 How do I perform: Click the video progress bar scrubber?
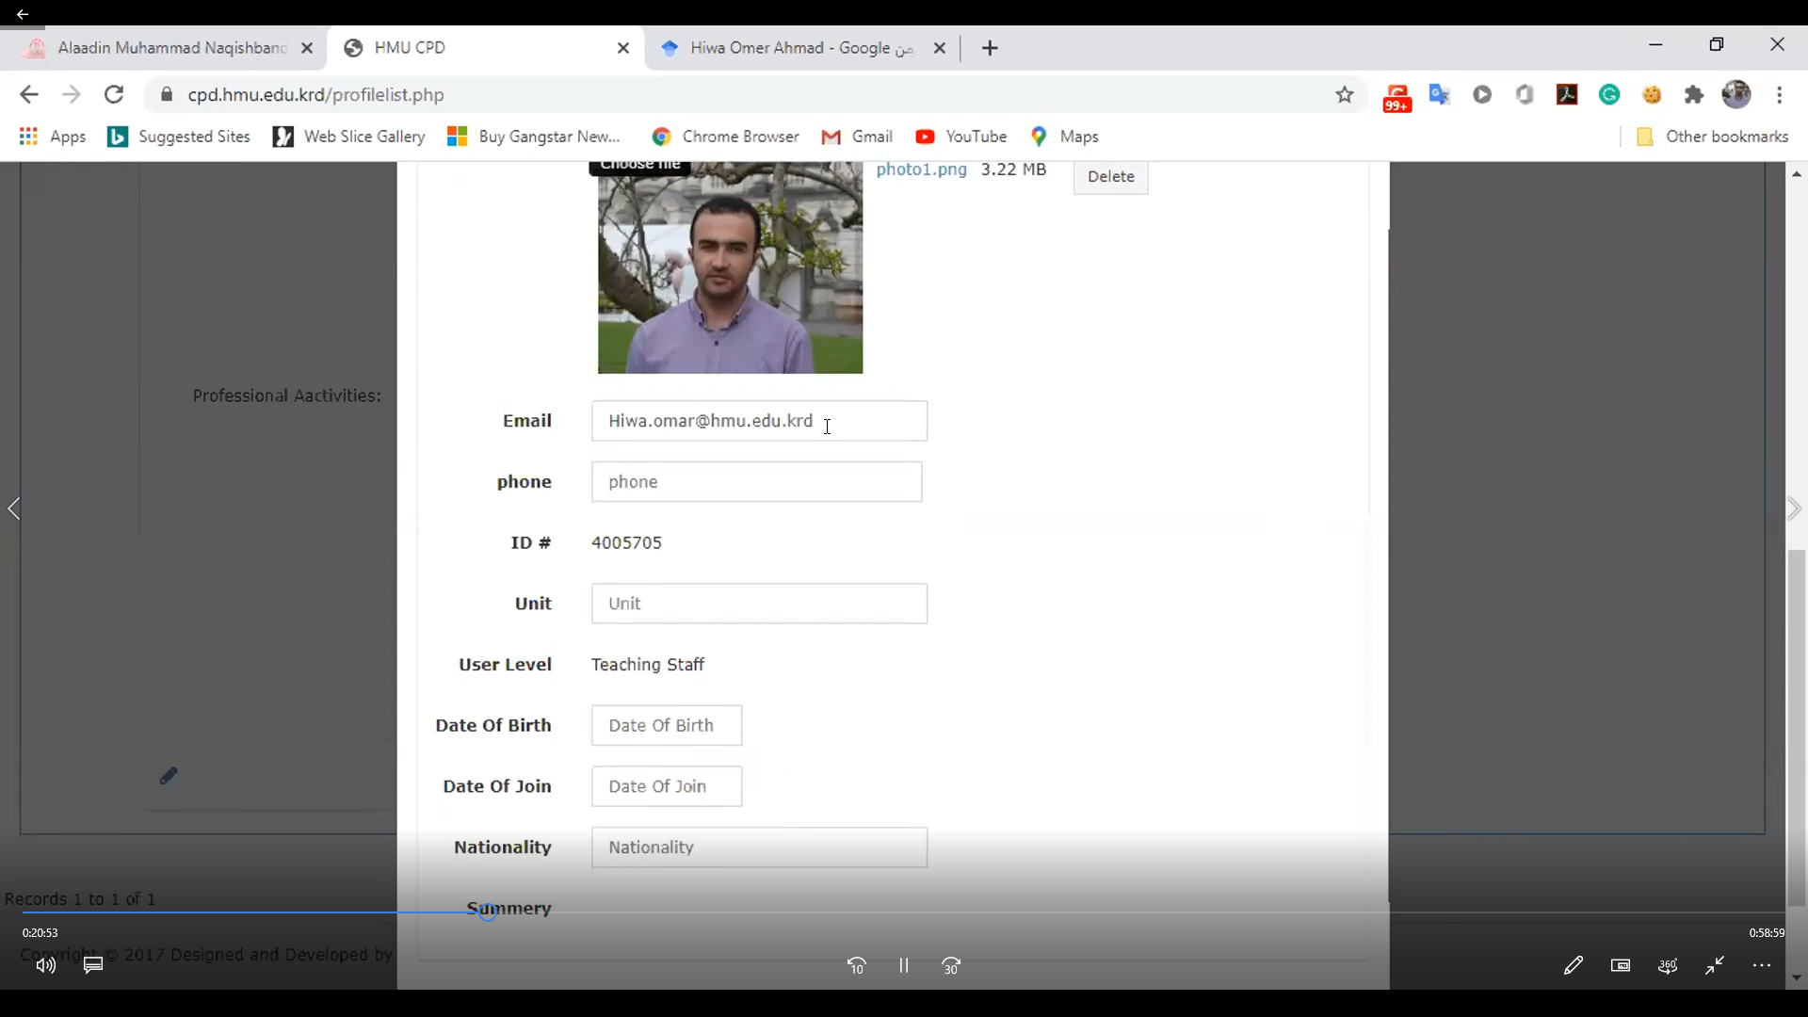pyautogui.click(x=487, y=912)
